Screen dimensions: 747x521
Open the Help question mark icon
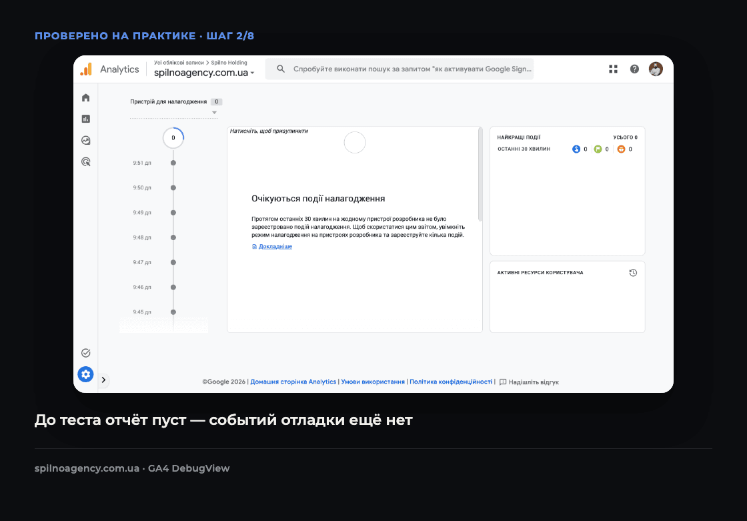(x=634, y=69)
